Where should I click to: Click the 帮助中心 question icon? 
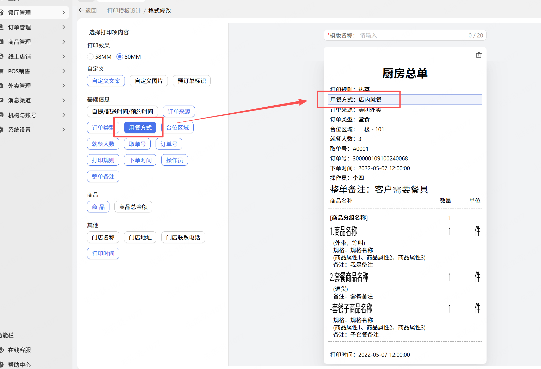2,365
